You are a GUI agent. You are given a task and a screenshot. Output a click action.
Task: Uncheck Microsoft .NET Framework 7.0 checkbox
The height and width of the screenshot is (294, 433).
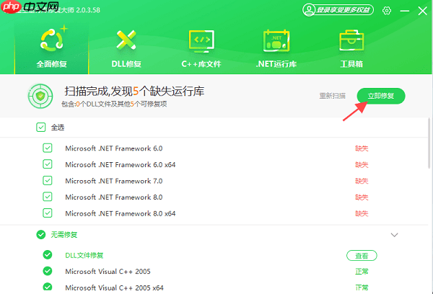(x=48, y=181)
